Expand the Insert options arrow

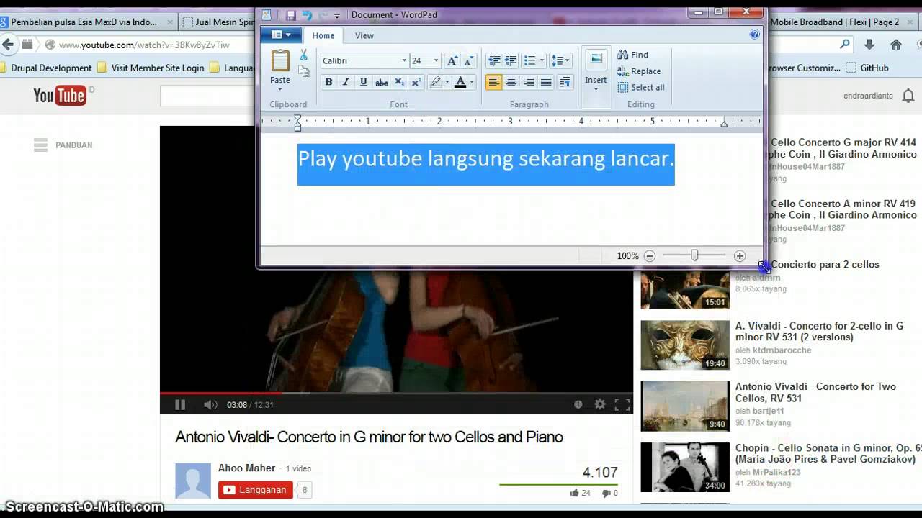pyautogui.click(x=596, y=89)
